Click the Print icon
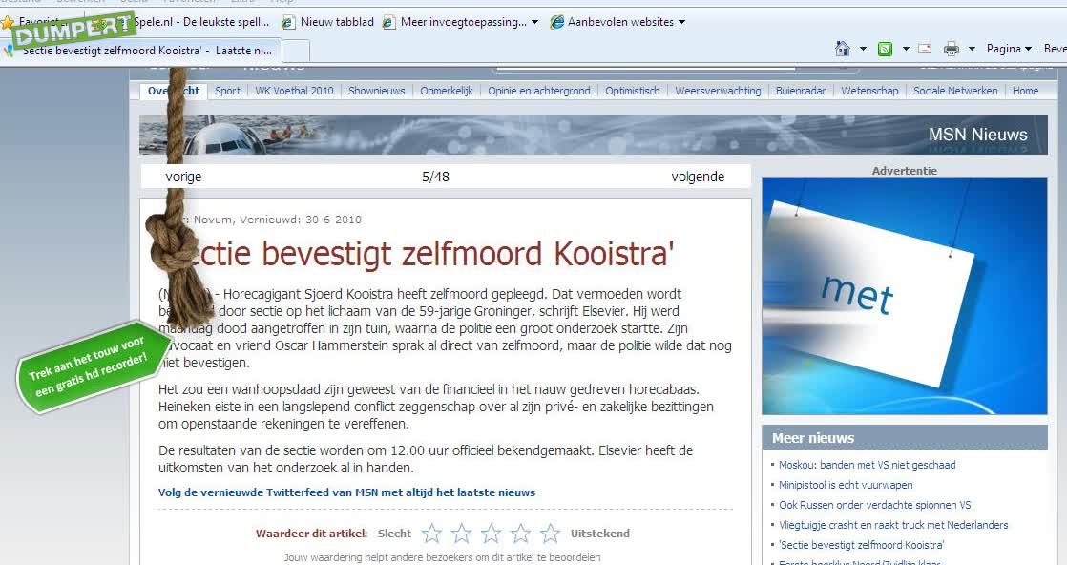The image size is (1067, 565). pyautogui.click(x=952, y=49)
